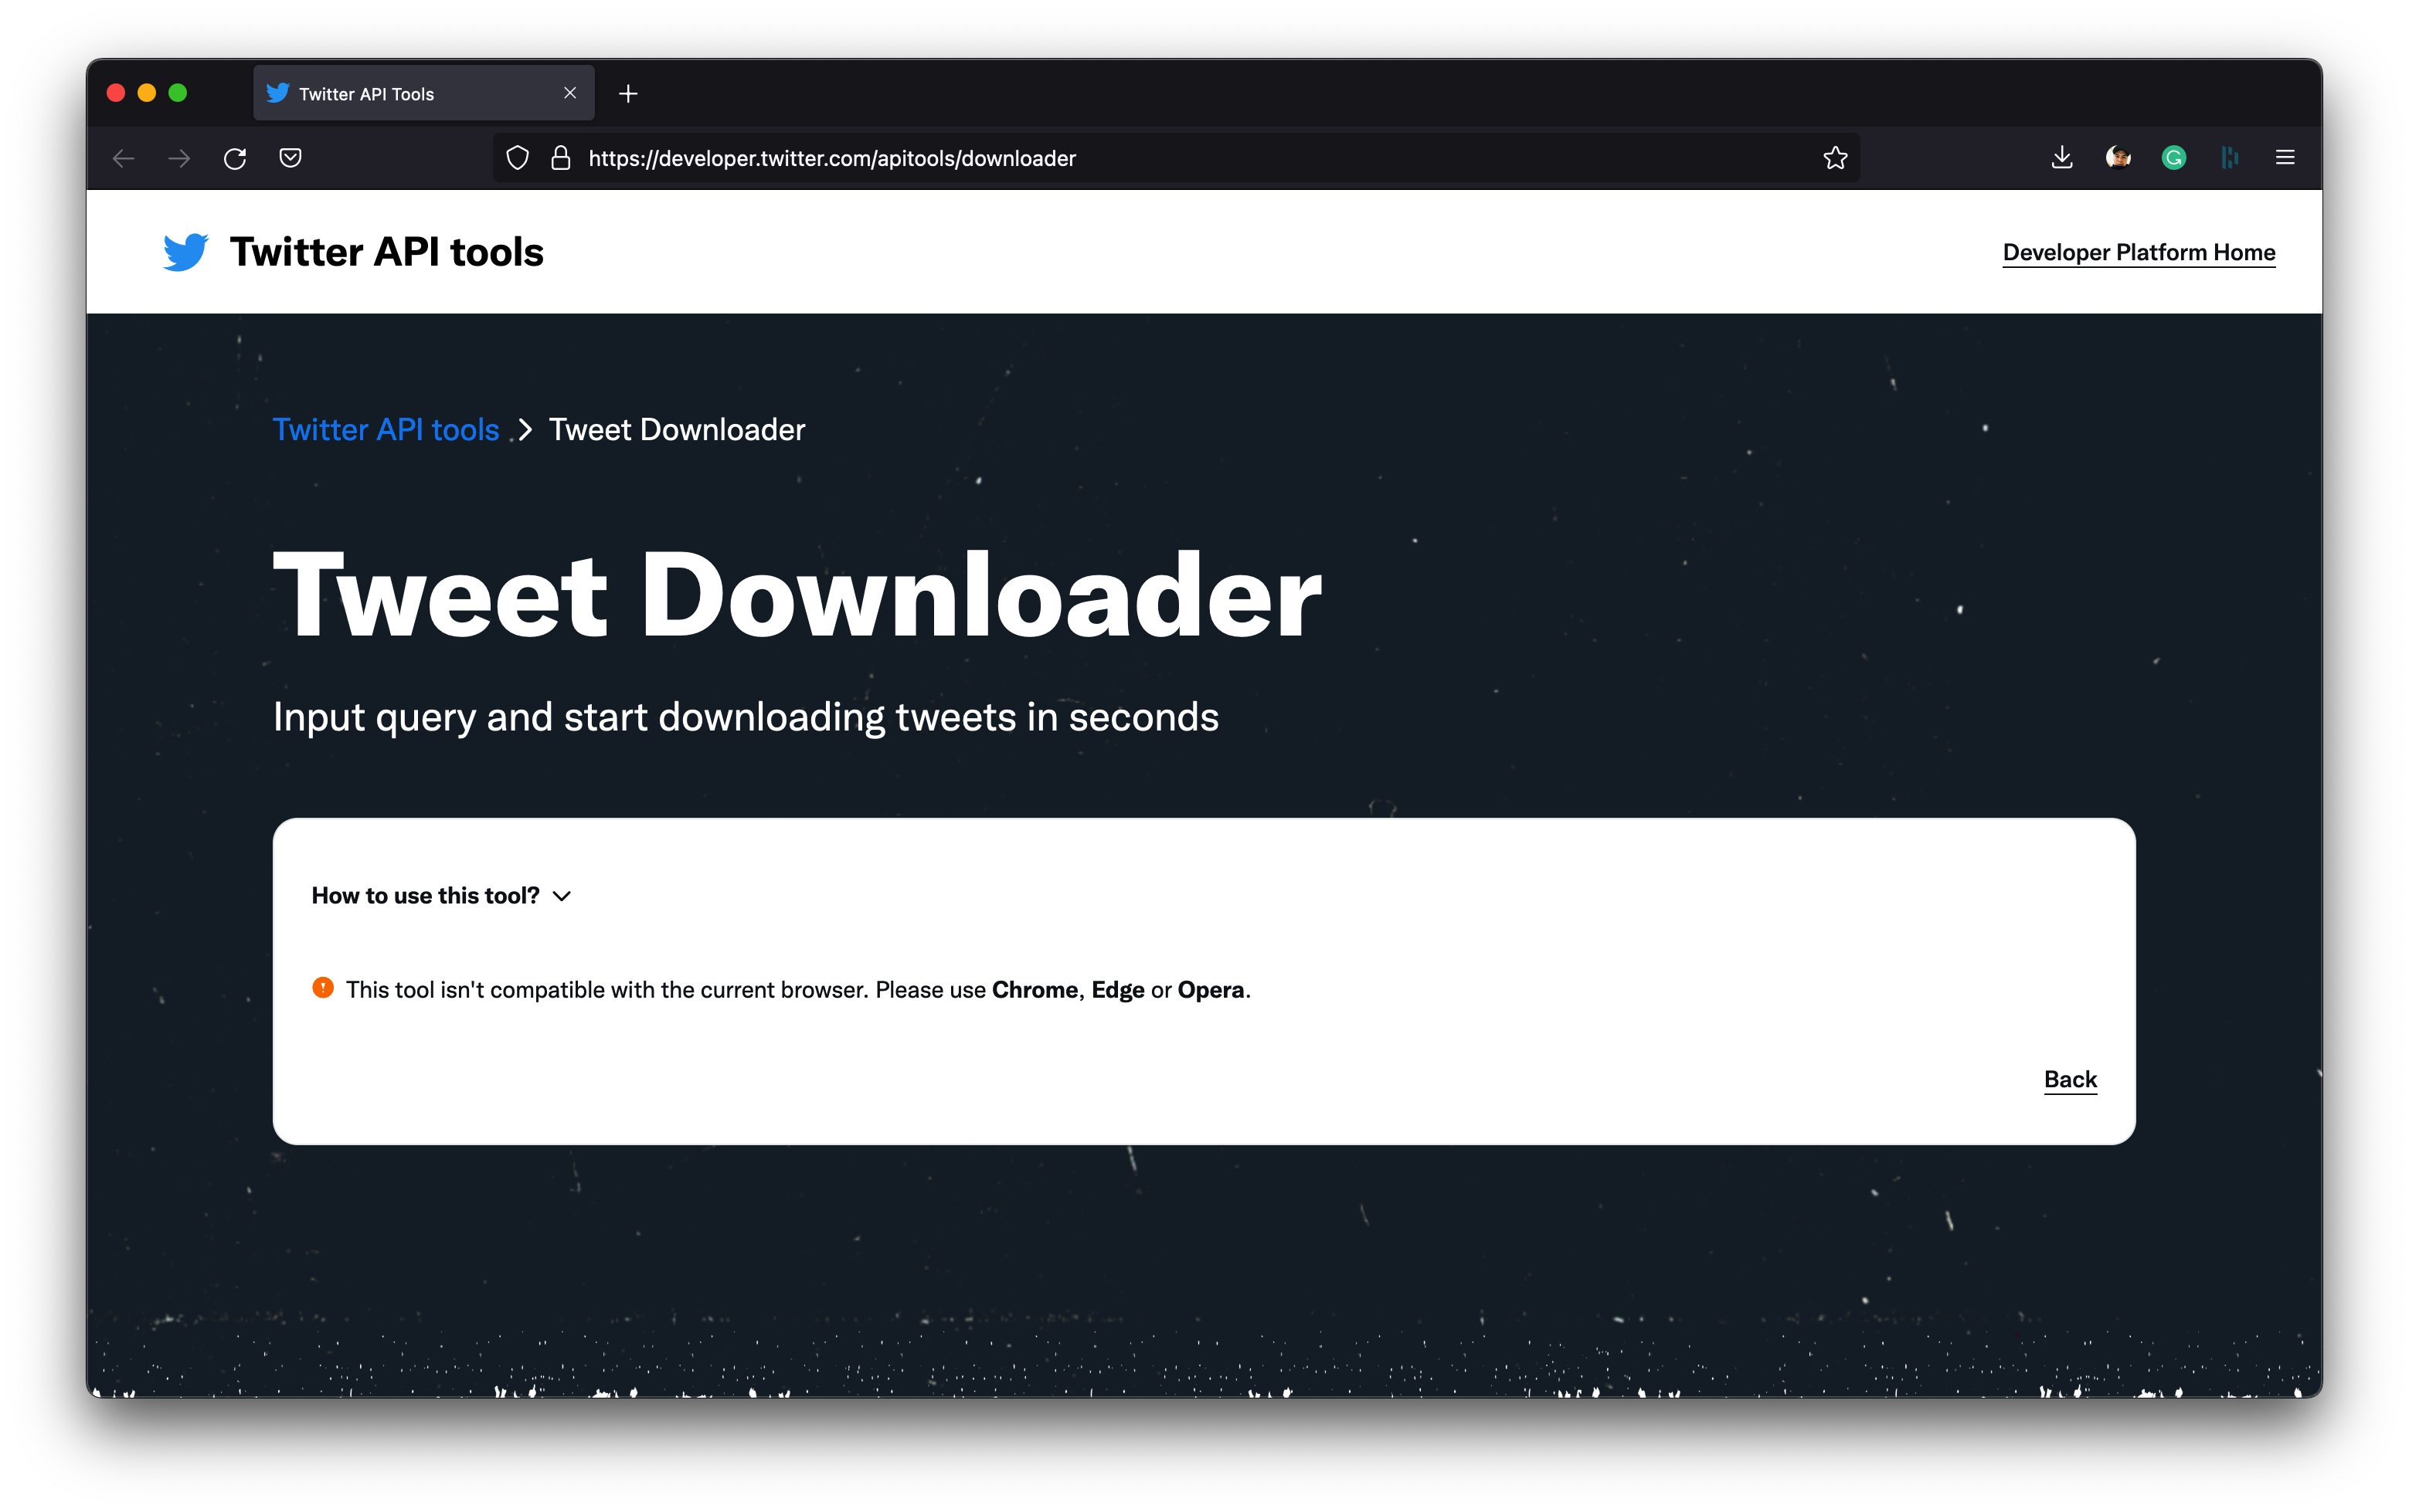The image size is (2409, 1512).
Task: Click the back navigation arrow
Action: click(123, 158)
